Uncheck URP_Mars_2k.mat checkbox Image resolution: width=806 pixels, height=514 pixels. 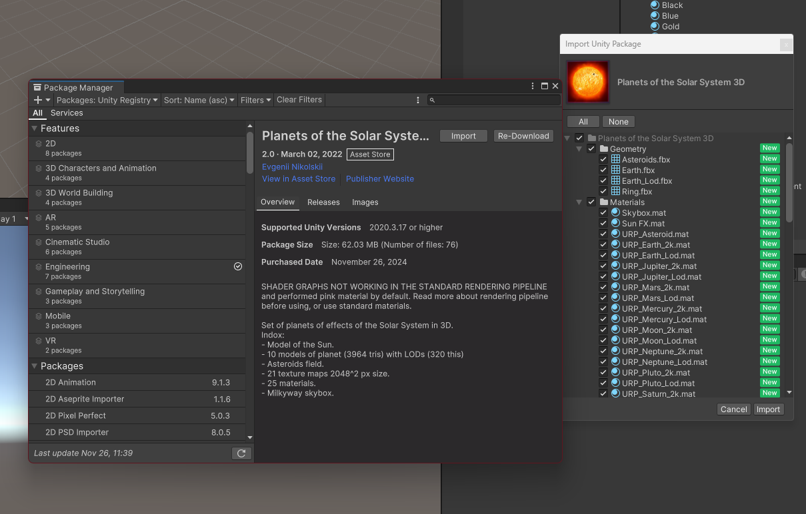603,287
